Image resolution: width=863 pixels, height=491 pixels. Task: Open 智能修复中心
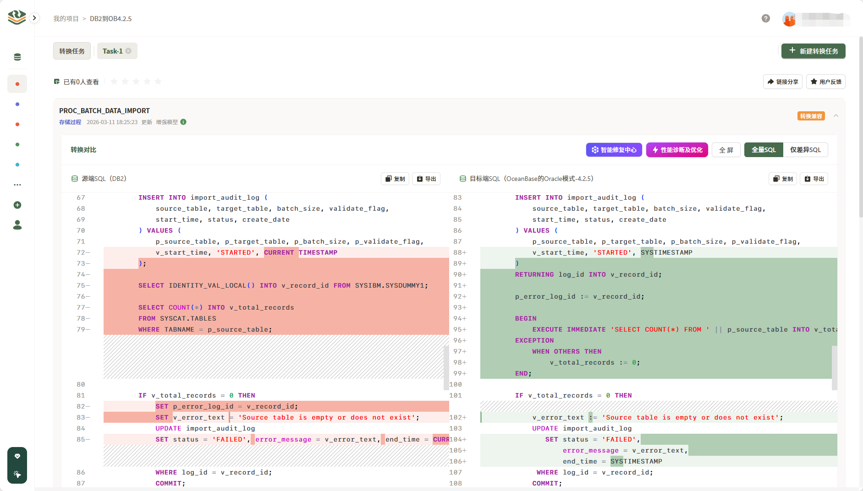pos(614,150)
